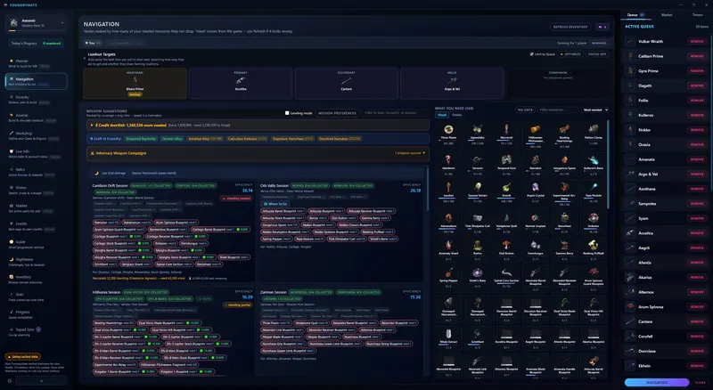Open Progress in the sidebar

36,314
